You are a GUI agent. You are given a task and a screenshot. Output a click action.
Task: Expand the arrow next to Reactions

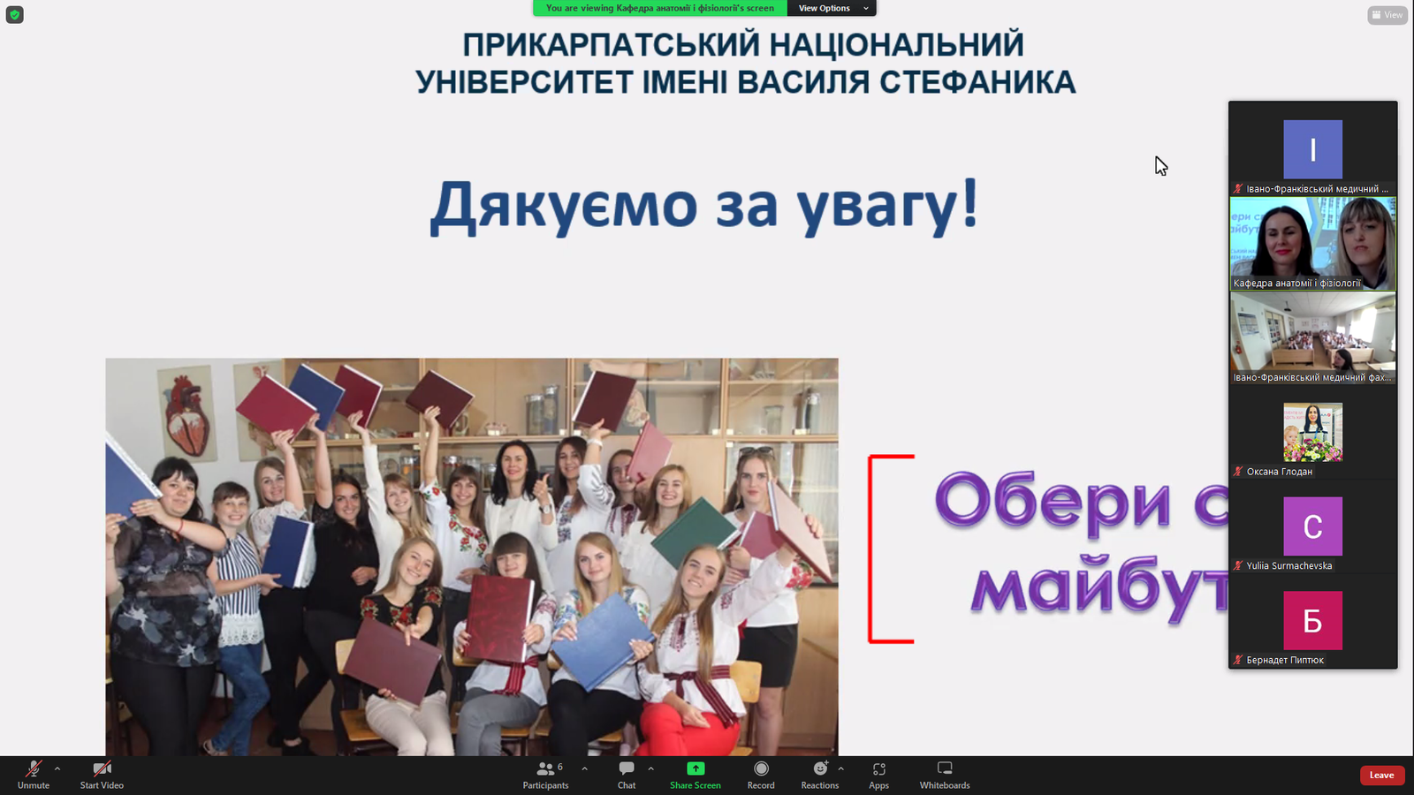point(840,768)
